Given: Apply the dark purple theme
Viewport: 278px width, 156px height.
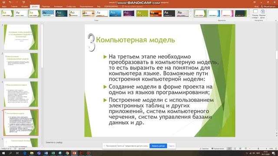Looking at the screenshot, I should [x=129, y=13].
